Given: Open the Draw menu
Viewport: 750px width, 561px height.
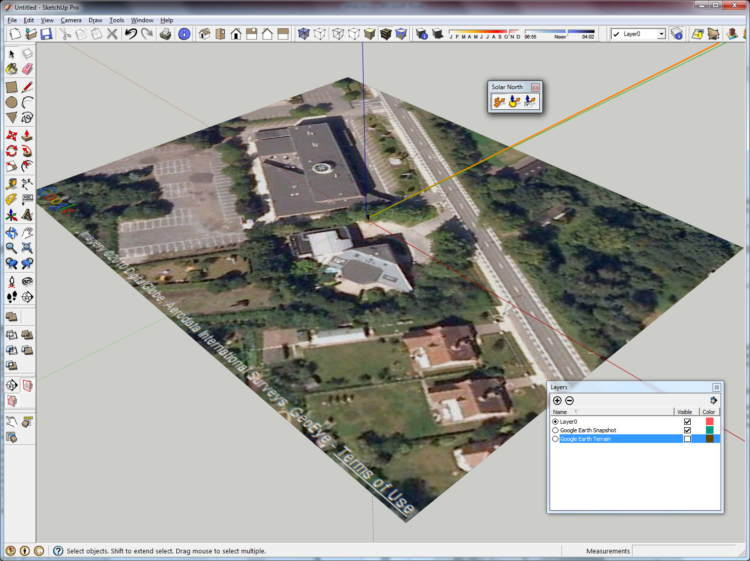Looking at the screenshot, I should click(x=95, y=20).
